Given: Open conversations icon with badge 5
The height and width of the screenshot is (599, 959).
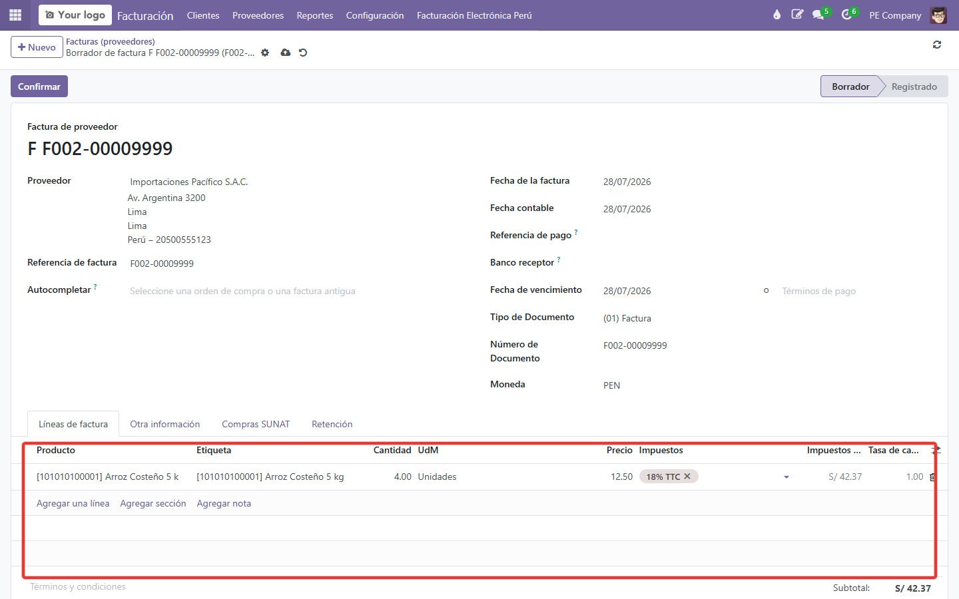Looking at the screenshot, I should tap(820, 14).
